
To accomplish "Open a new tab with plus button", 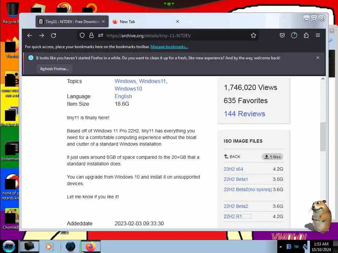I will pos(190,22).
